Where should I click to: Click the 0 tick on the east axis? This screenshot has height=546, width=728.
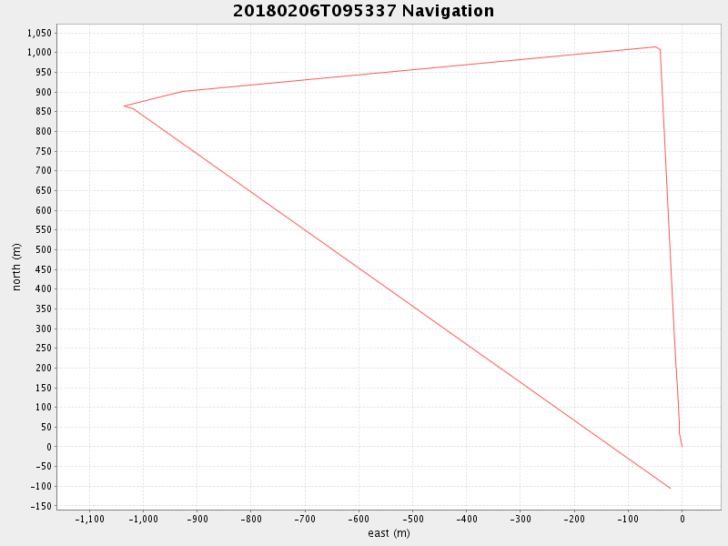click(682, 520)
